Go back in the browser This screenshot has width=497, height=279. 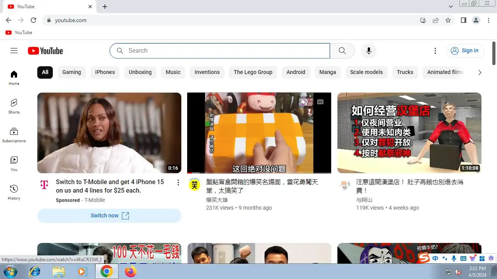pyautogui.click(x=9, y=20)
